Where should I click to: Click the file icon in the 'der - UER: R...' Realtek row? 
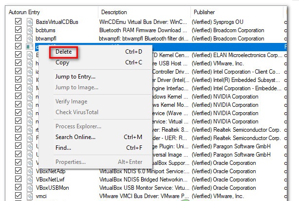[30, 138]
